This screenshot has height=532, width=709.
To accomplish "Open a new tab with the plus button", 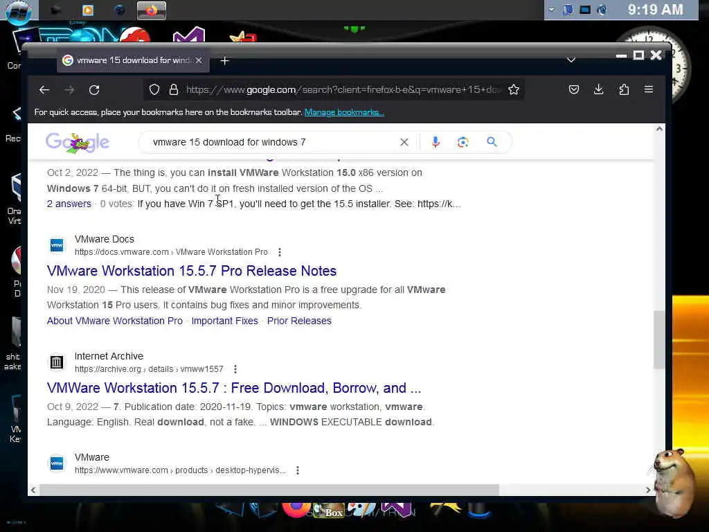I will coord(225,61).
